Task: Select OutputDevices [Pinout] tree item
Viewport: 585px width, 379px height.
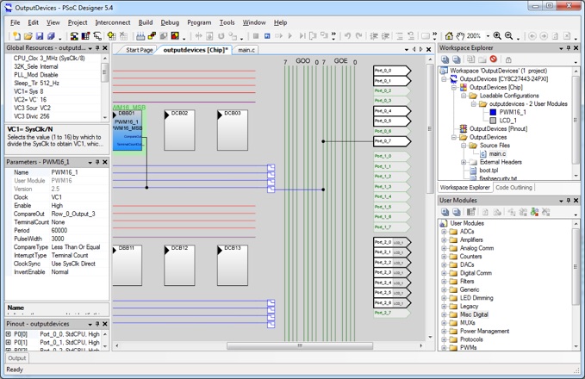Action: point(498,128)
